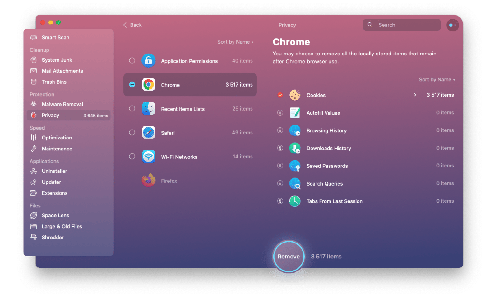Click info icon beside Tabs From Last Session
The height and width of the screenshot is (297, 485).
point(280,201)
